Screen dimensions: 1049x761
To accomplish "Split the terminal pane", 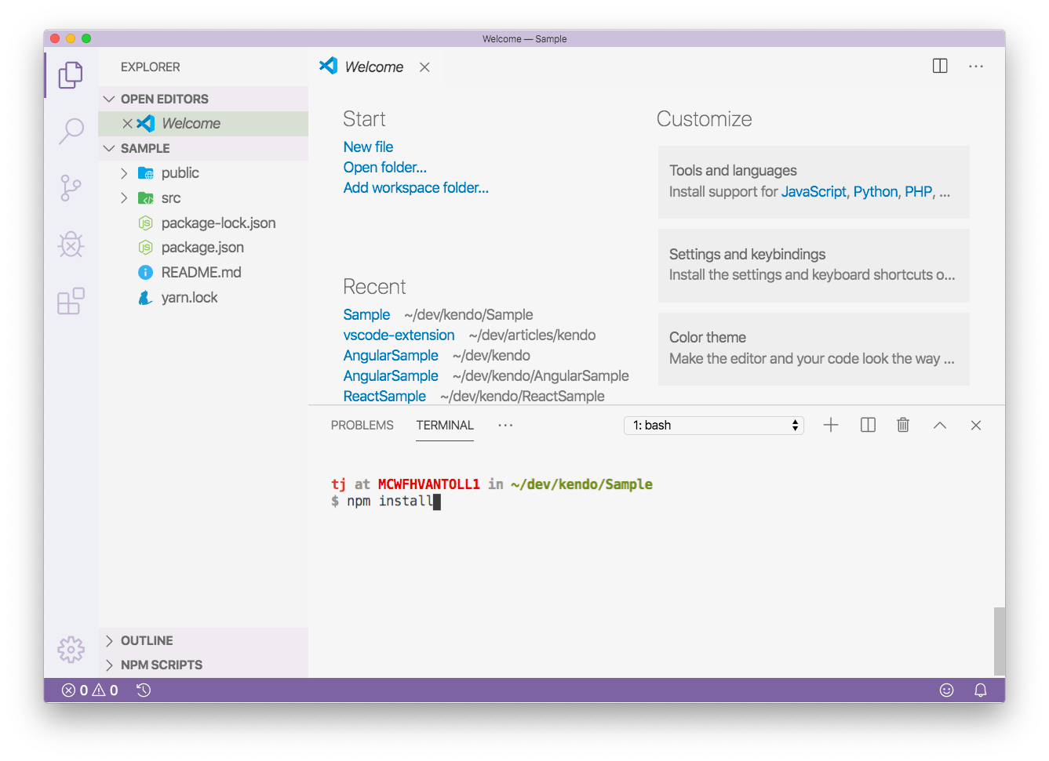I will click(x=868, y=425).
